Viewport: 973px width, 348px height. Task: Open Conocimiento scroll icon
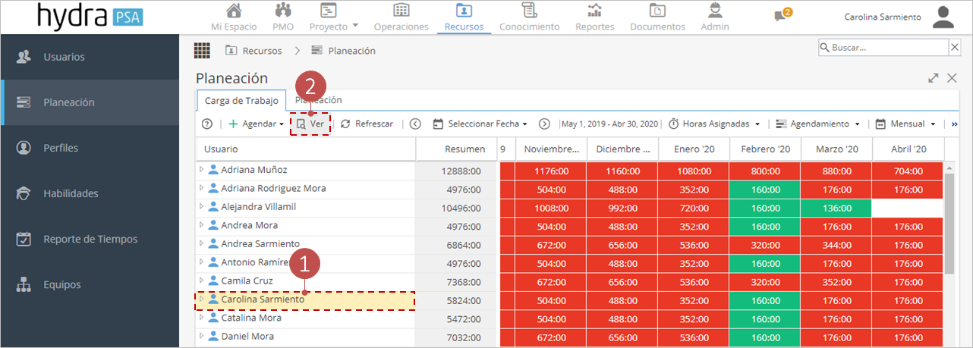pyautogui.click(x=529, y=11)
